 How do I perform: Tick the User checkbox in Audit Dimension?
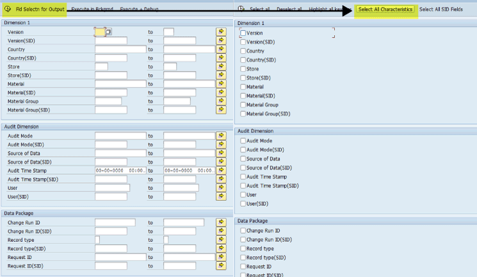click(243, 194)
